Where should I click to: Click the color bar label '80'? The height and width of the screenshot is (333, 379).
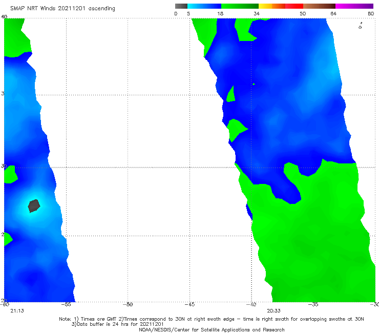(371, 14)
